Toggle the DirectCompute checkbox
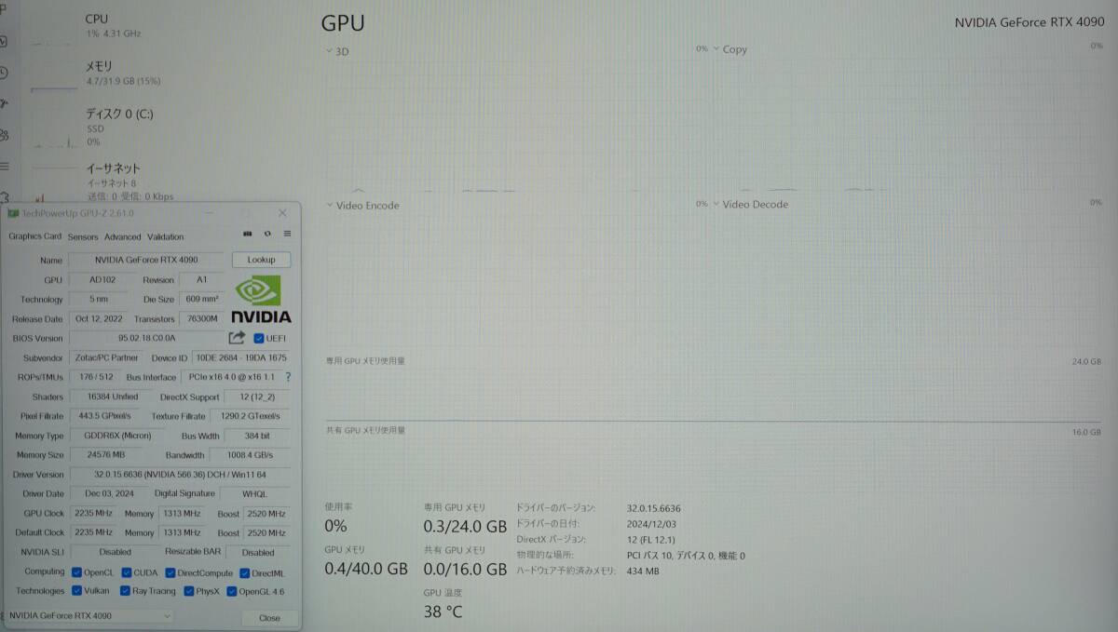 (x=170, y=572)
